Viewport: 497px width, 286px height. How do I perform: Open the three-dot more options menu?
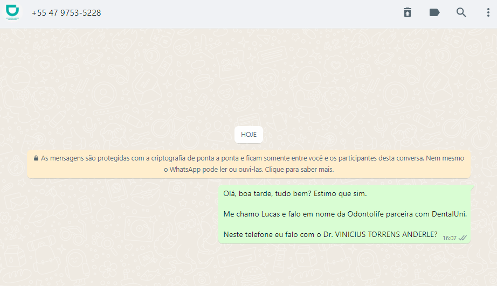point(488,12)
